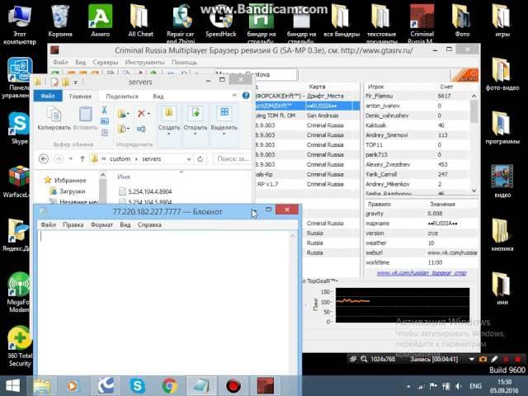Switch to the Поделиться ribbon tab
Screen dimensions: 528x396
point(122,97)
